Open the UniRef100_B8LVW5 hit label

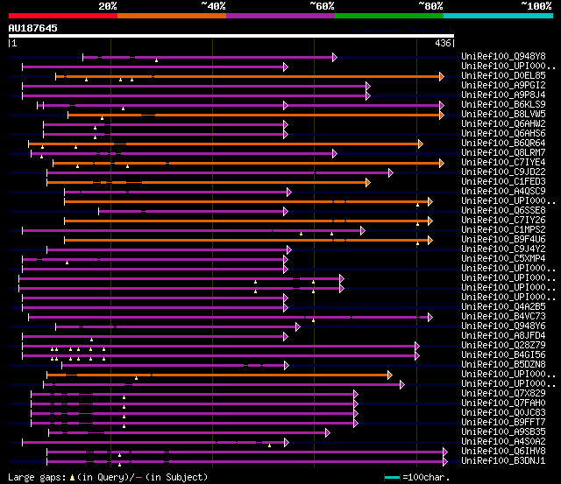tap(503, 115)
